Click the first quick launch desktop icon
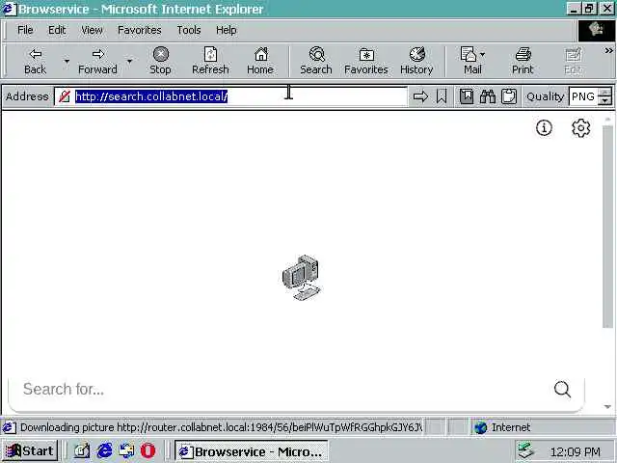Screen dimensions: 617x463 pyautogui.click(x=82, y=450)
